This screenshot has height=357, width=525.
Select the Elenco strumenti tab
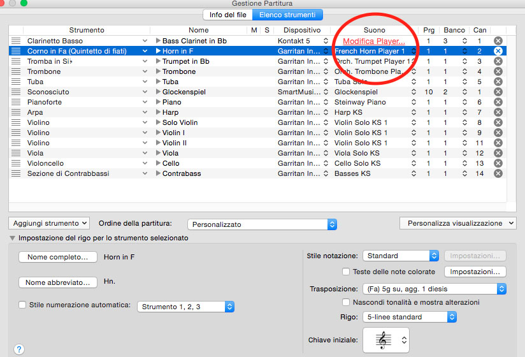287,15
